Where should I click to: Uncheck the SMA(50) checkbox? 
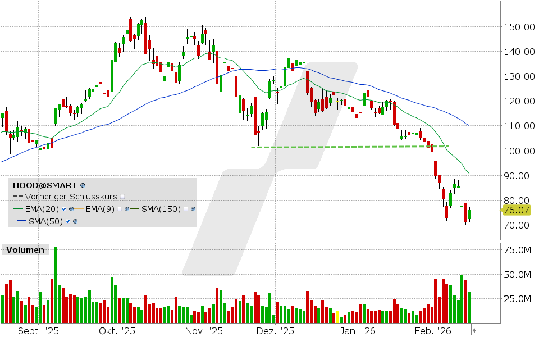67,221
